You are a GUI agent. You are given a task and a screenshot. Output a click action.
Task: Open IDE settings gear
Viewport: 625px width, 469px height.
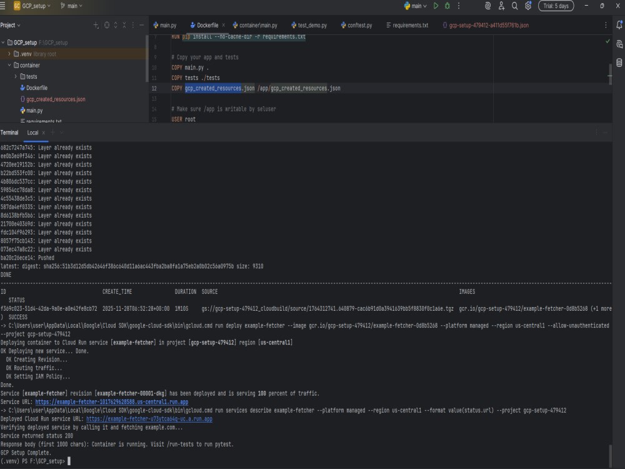(x=528, y=6)
